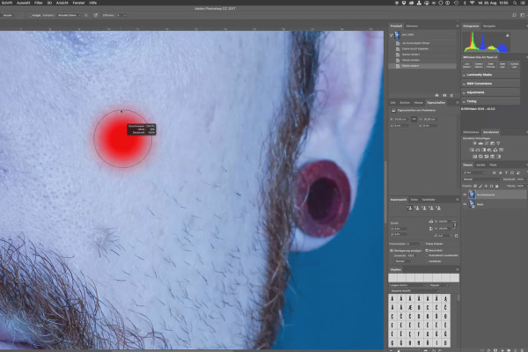This screenshot has width=528, height=352.
Task: Switch to the Kanäle tab
Action: coord(480,165)
